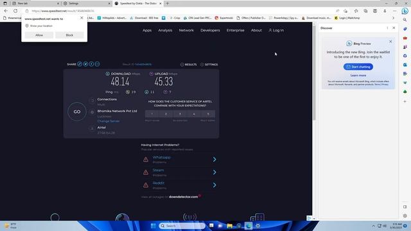Open RESULTS history

click(x=188, y=64)
